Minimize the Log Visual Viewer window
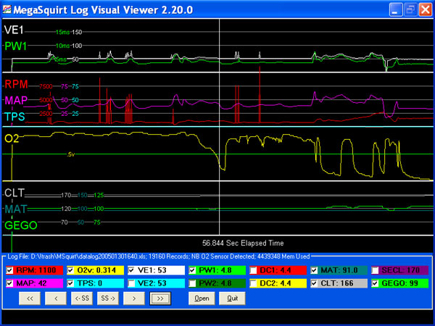Viewport: 435px width, 326px height. click(396, 10)
